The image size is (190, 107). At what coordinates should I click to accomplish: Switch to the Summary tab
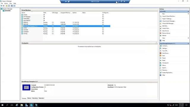point(24,98)
